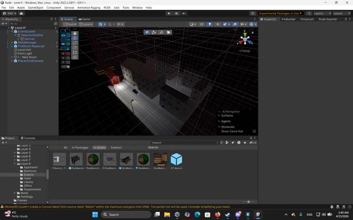Image resolution: width=353 pixels, height=220 pixels.
Task: Toggle scene audio button
Action: point(218,24)
